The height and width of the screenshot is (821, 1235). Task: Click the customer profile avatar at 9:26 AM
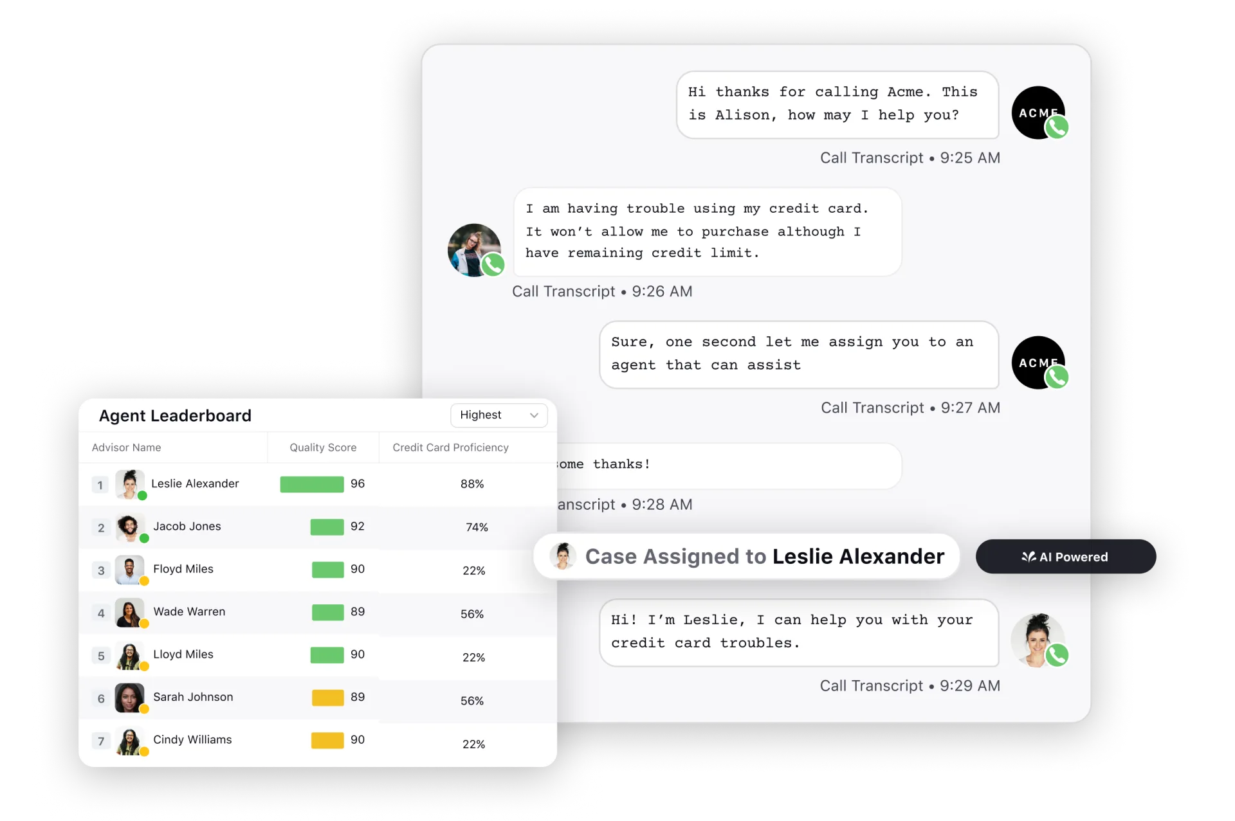click(x=472, y=249)
